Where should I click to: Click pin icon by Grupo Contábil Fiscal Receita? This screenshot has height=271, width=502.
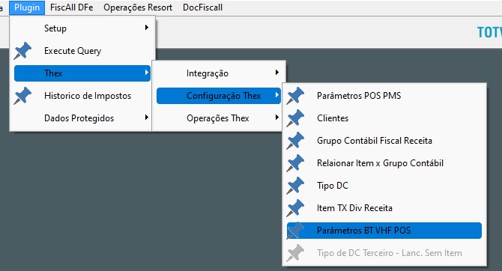point(295,141)
